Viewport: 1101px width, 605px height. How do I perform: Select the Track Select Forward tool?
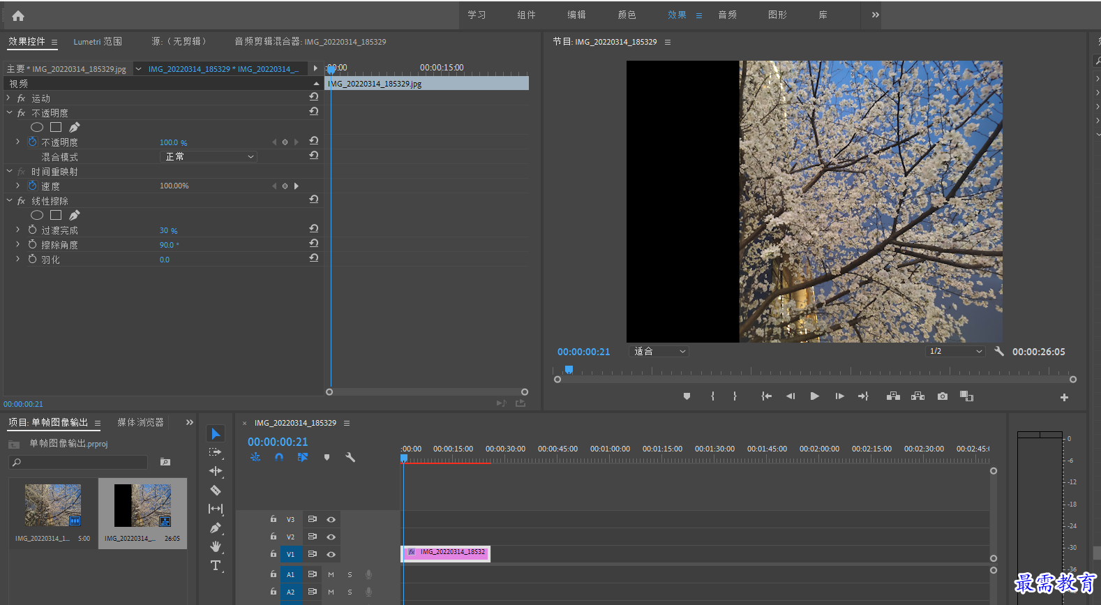pos(216,452)
